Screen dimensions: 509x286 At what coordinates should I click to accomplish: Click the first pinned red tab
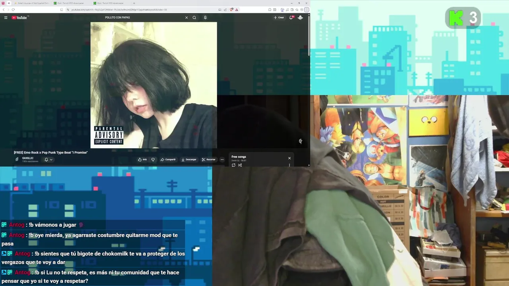(x=3, y=3)
